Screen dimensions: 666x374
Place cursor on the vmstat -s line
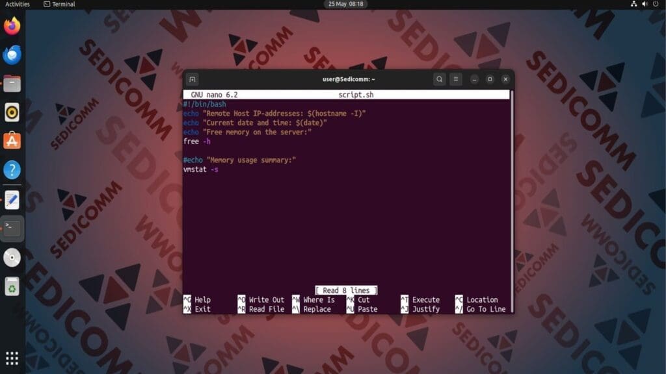click(x=200, y=169)
